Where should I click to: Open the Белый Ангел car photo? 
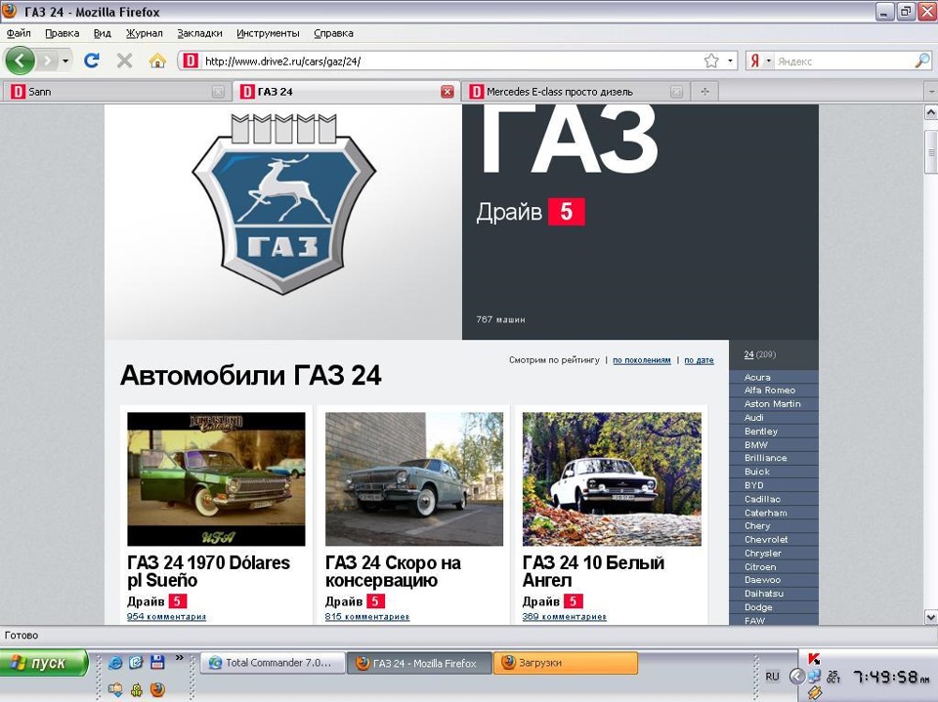(x=612, y=478)
